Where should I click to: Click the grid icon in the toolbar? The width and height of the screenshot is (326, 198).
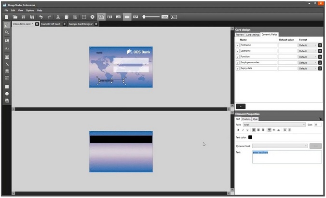coord(84,17)
